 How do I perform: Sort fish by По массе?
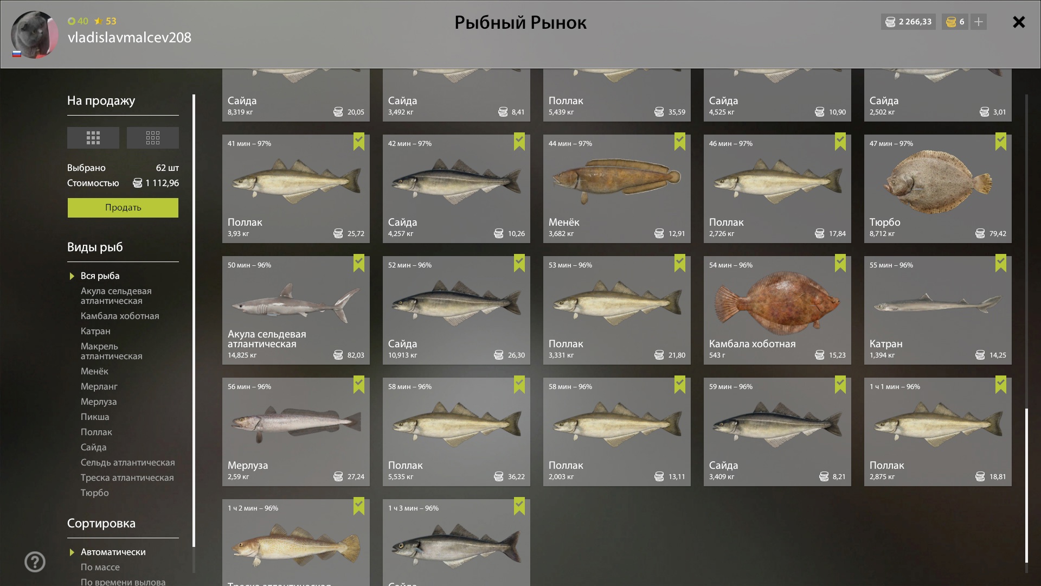coord(100,567)
